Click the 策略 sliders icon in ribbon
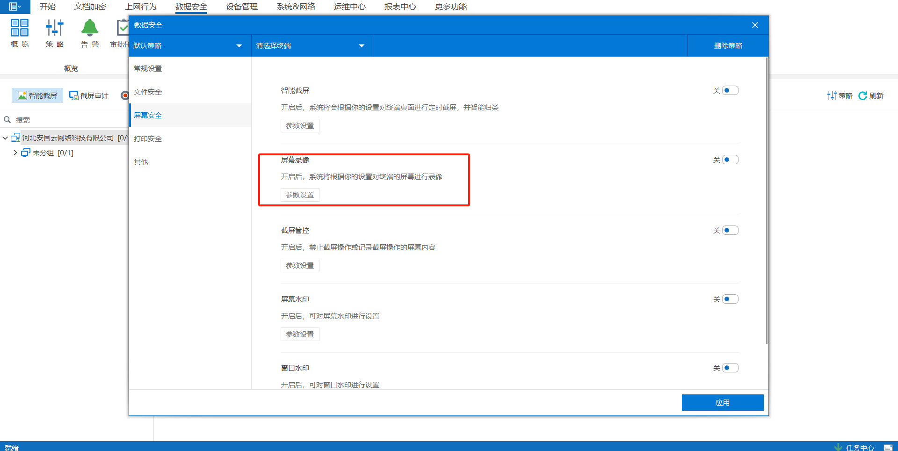Image resolution: width=898 pixels, height=451 pixels. tap(55, 28)
